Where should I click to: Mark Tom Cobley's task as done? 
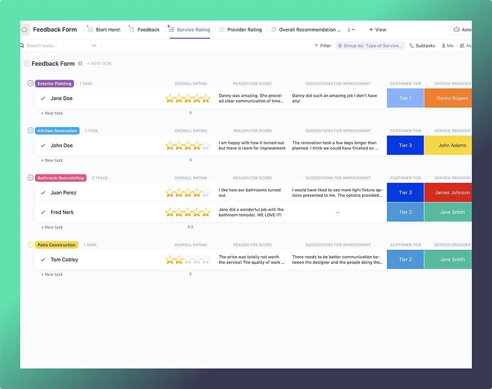43,259
